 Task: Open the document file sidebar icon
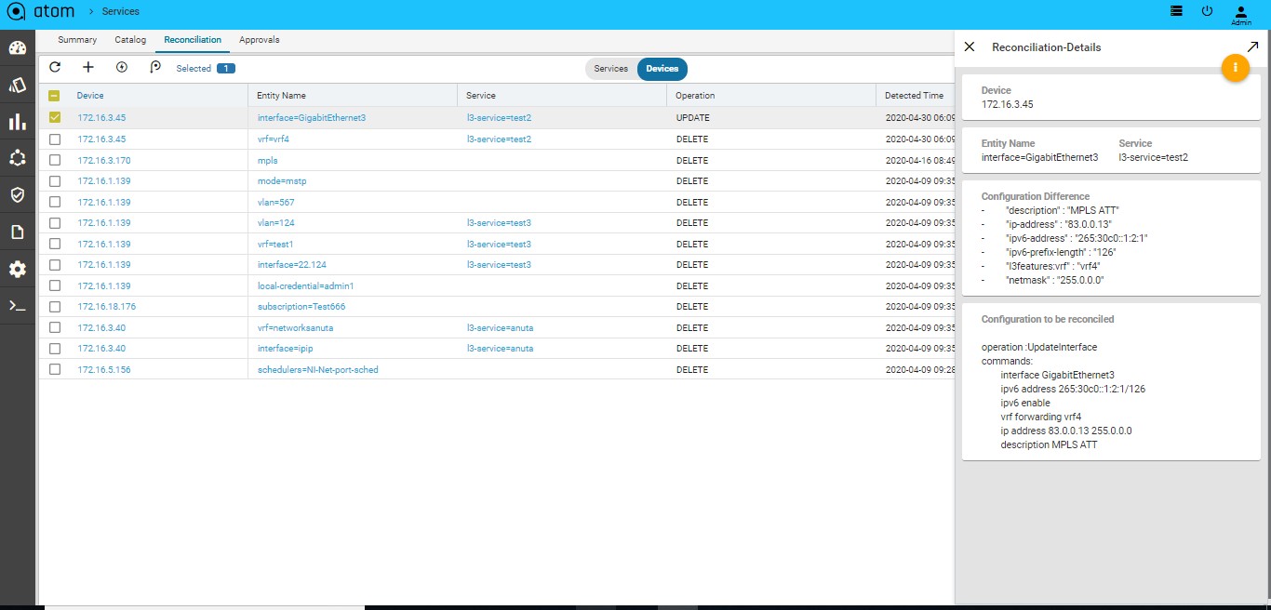[18, 232]
